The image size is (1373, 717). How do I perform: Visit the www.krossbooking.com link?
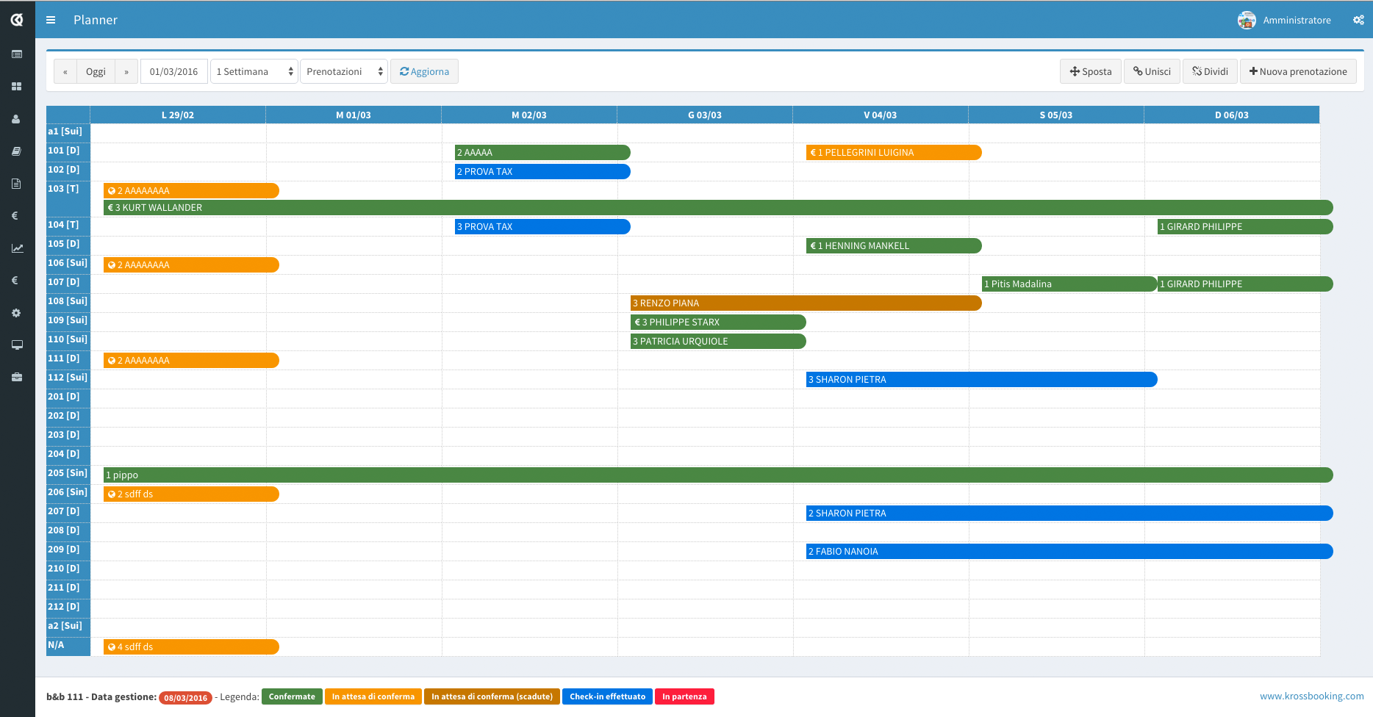pyautogui.click(x=1312, y=696)
